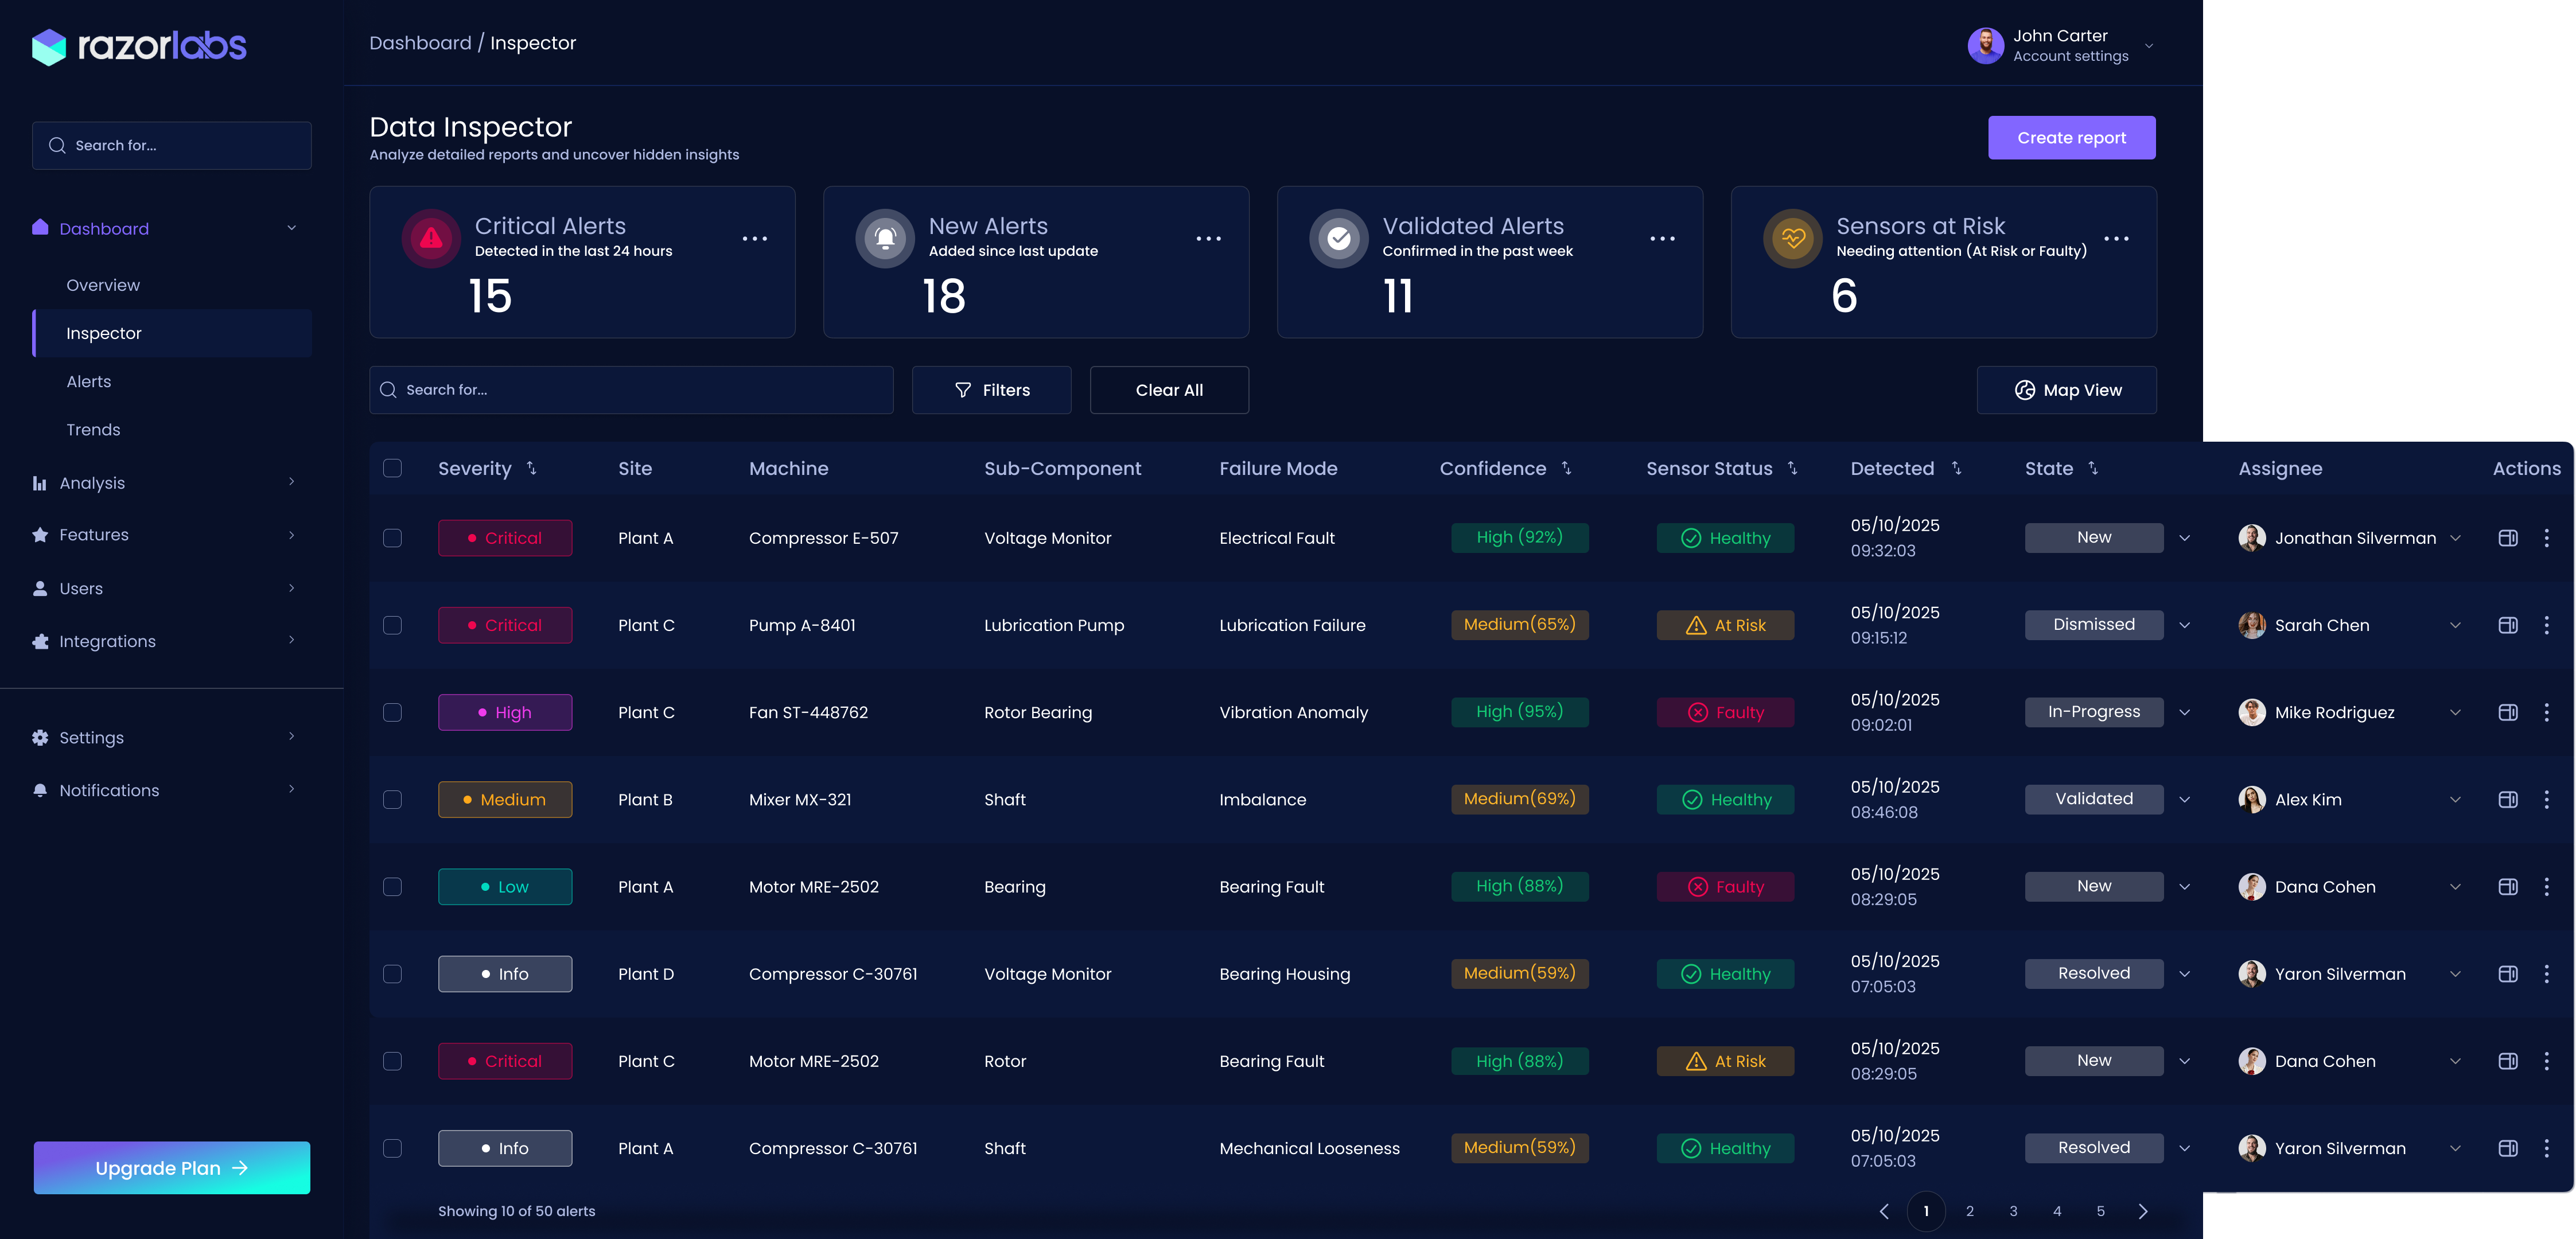The width and height of the screenshot is (2576, 1239).
Task: Collapse the Dashboard sidebar section
Action: coord(292,228)
